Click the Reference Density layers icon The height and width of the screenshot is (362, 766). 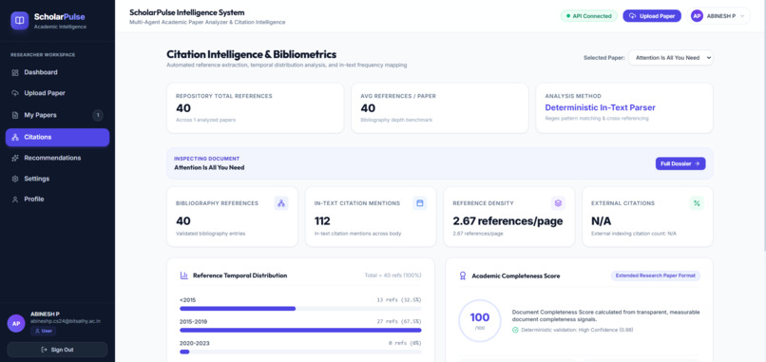[558, 203]
